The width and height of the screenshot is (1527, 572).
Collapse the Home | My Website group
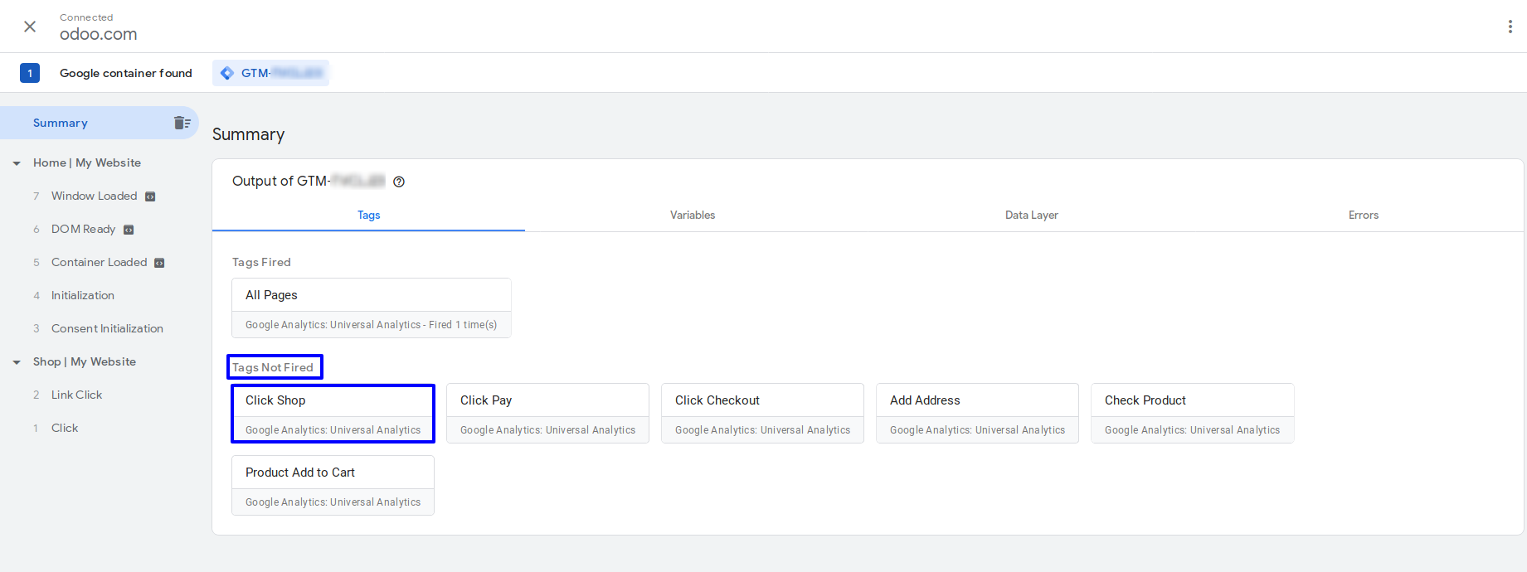pos(17,163)
